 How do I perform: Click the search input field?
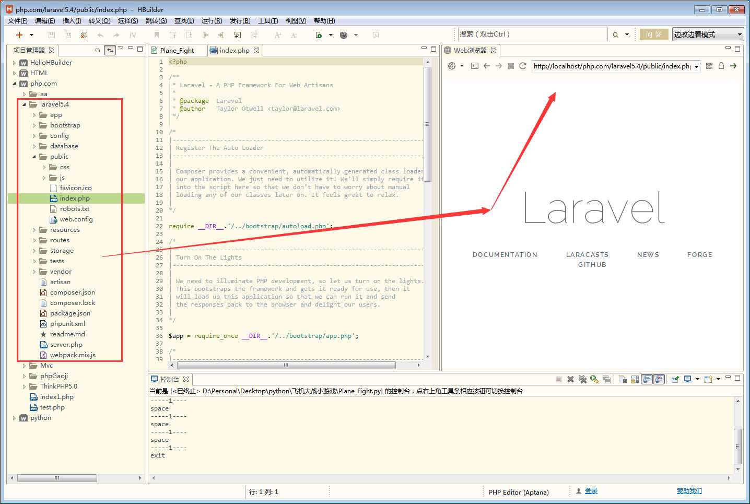coord(533,34)
